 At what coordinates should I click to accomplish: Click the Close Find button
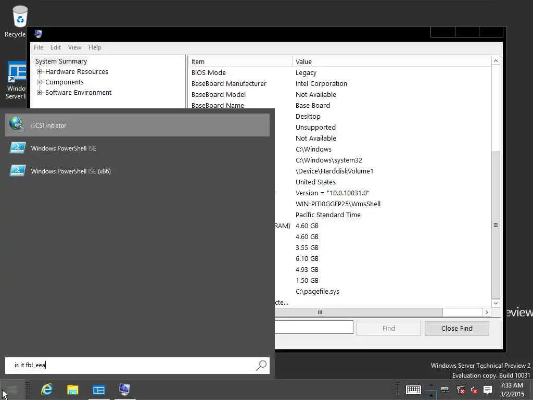click(x=457, y=328)
